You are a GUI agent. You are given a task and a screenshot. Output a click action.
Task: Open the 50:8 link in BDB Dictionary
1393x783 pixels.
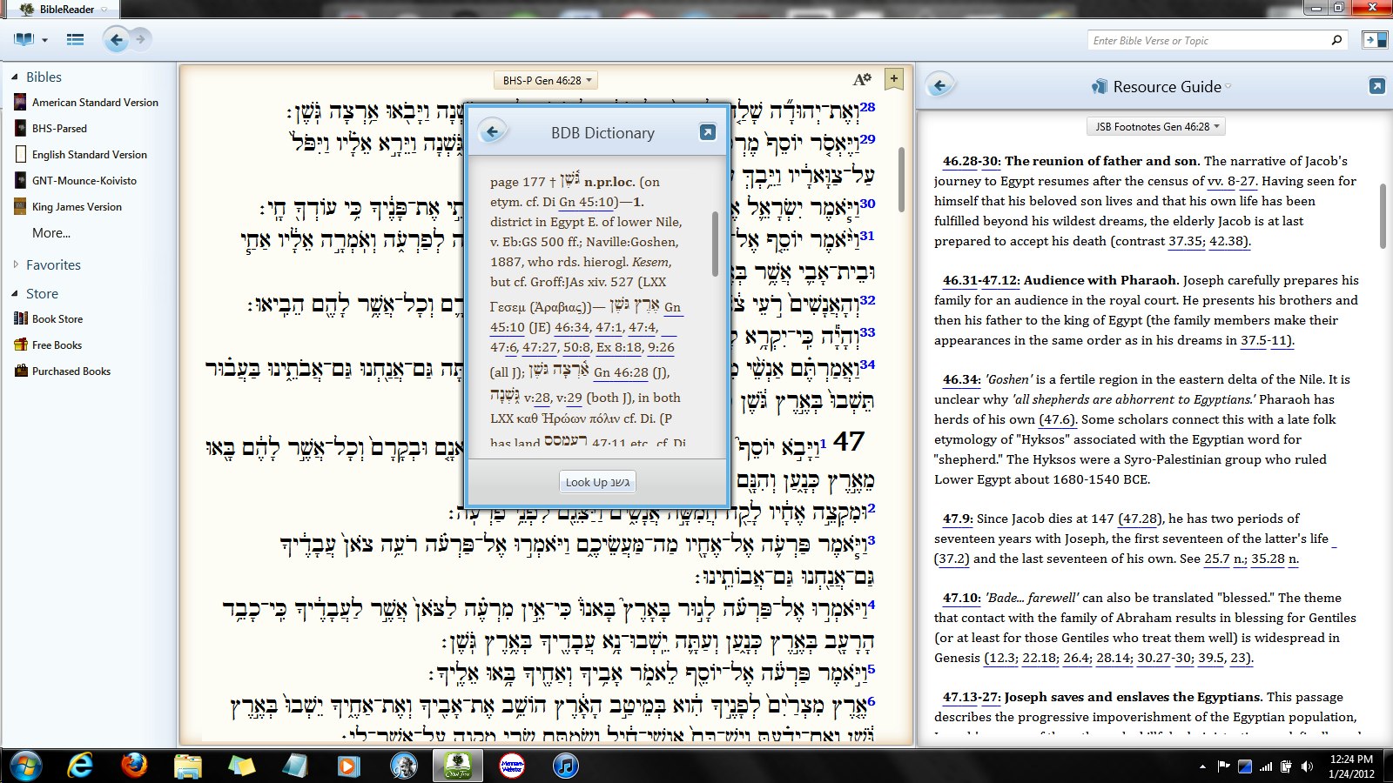click(576, 347)
